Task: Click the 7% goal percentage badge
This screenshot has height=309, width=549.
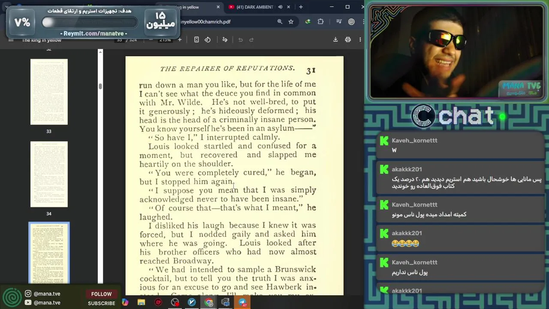Action: coord(22,22)
